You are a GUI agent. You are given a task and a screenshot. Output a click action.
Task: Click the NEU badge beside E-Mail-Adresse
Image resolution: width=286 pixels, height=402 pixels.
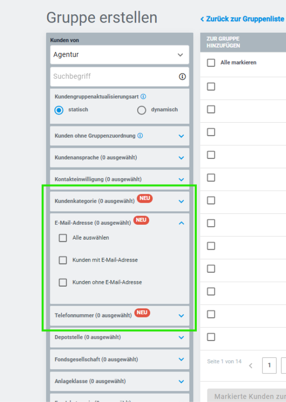(141, 220)
